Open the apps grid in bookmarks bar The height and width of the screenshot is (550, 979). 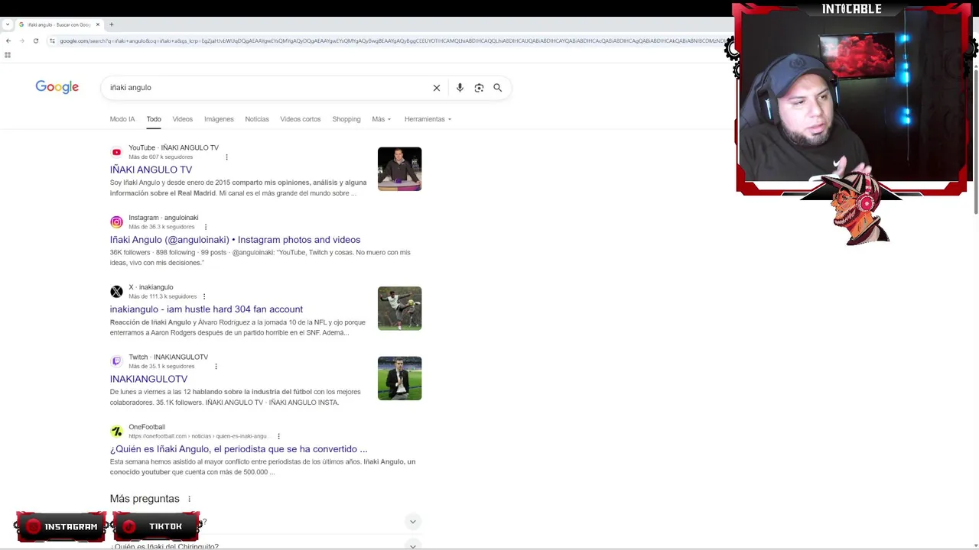point(8,55)
